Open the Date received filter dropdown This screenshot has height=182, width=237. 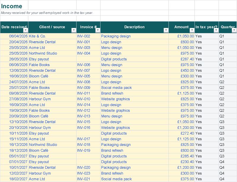[x=26, y=30]
